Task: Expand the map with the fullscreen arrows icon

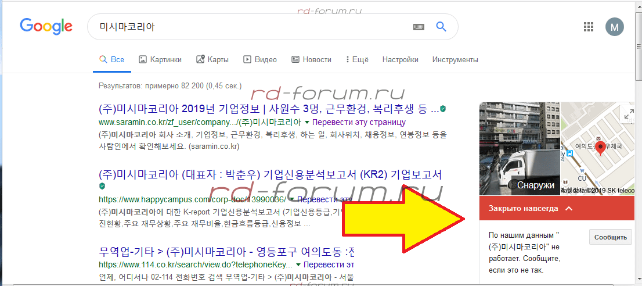Action: tap(628, 115)
